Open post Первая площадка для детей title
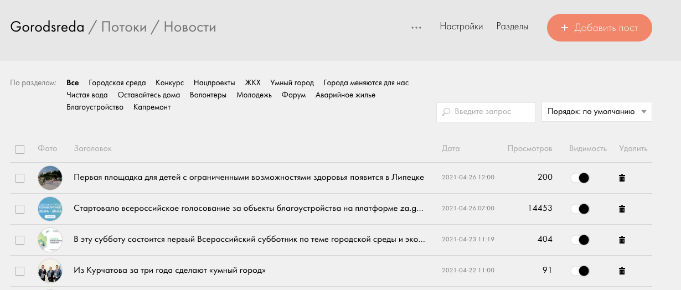This screenshot has height=290, width=681. (x=249, y=178)
